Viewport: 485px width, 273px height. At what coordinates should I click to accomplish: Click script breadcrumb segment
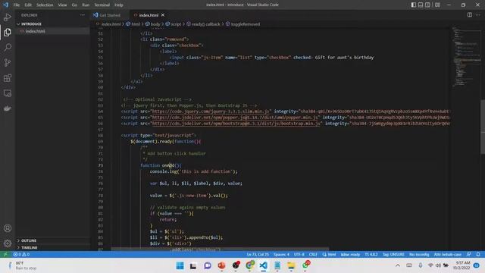[x=176, y=24]
